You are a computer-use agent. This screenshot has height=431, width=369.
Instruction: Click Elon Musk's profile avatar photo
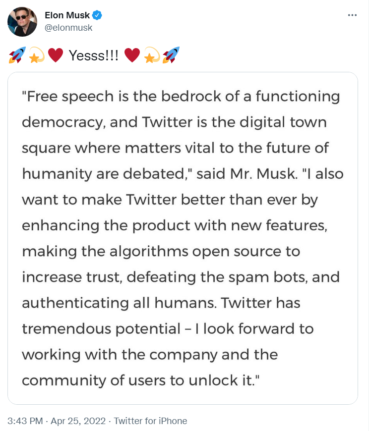coord(22,22)
